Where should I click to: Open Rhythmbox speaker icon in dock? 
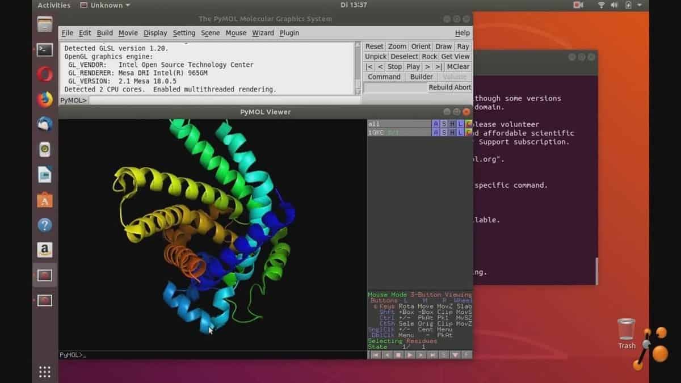45,149
